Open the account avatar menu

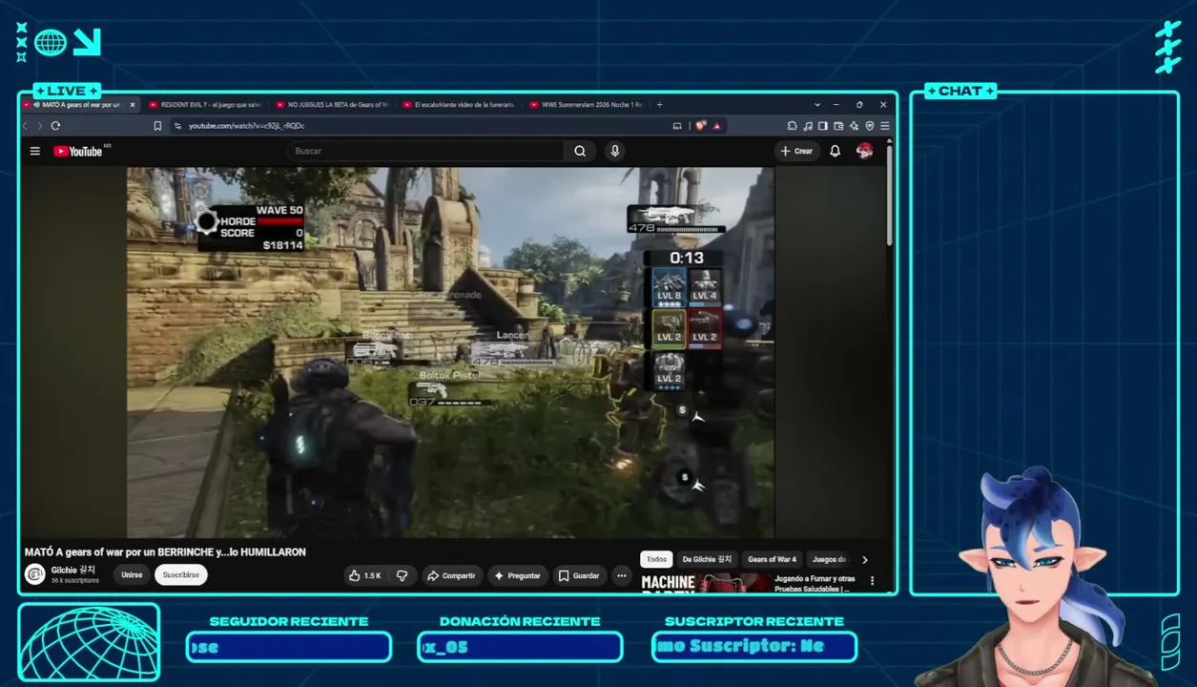(864, 151)
